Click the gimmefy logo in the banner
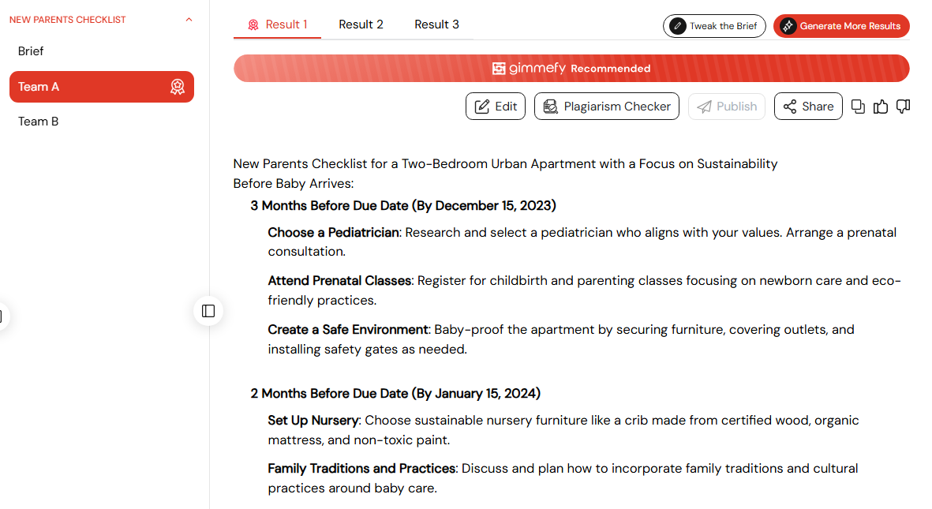 point(529,69)
